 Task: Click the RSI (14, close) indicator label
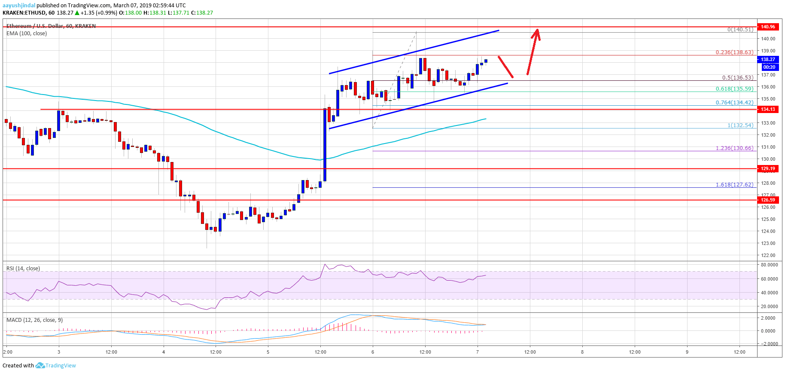click(x=23, y=269)
